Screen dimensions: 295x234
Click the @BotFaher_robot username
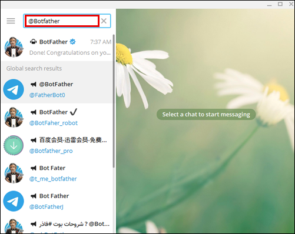[x=54, y=123]
